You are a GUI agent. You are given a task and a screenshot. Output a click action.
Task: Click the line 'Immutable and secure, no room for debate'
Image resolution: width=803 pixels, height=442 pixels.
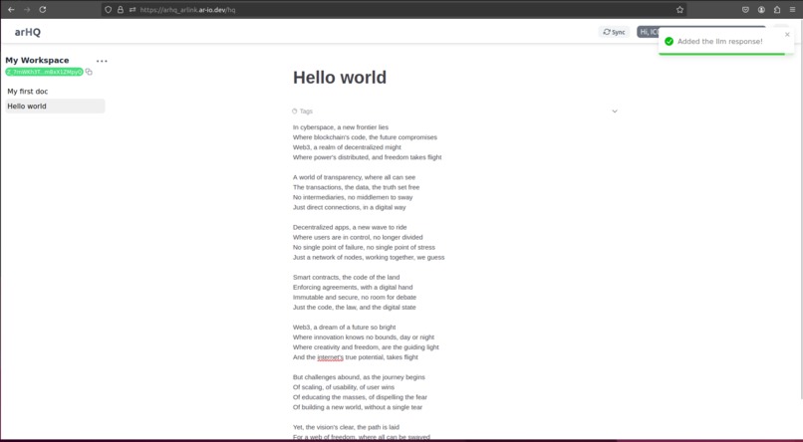tap(355, 297)
